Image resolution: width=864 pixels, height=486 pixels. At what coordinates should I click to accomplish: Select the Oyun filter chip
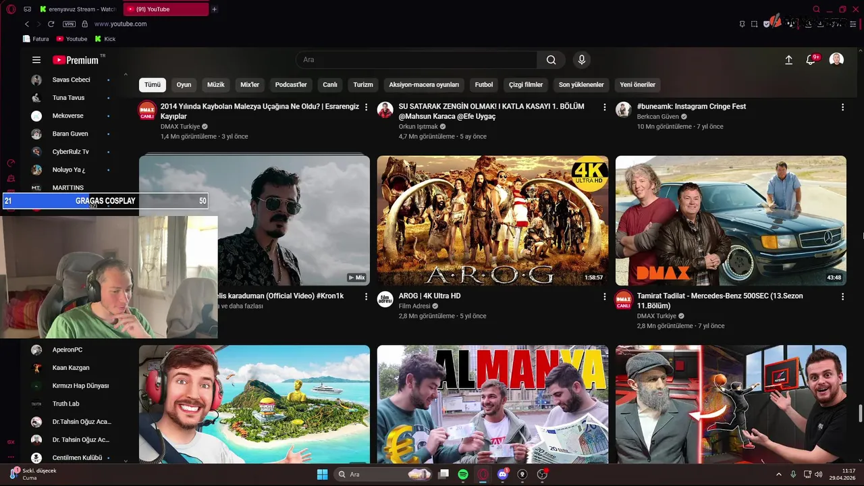coord(184,85)
